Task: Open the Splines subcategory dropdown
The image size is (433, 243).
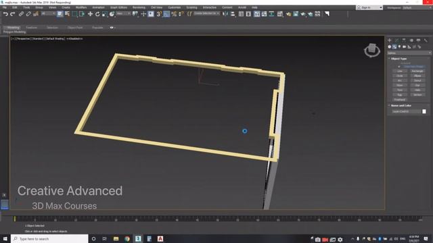Action: click(409, 53)
